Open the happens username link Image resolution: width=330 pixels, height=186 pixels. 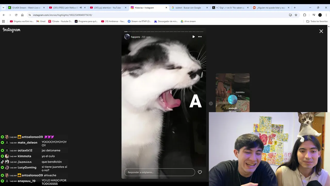[x=136, y=37]
